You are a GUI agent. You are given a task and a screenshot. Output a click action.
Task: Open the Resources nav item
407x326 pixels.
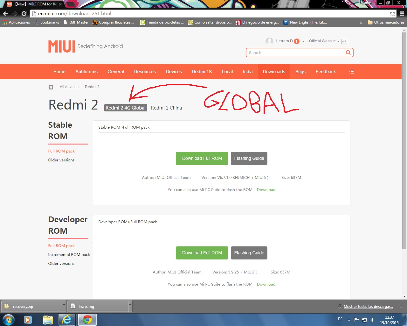145,72
